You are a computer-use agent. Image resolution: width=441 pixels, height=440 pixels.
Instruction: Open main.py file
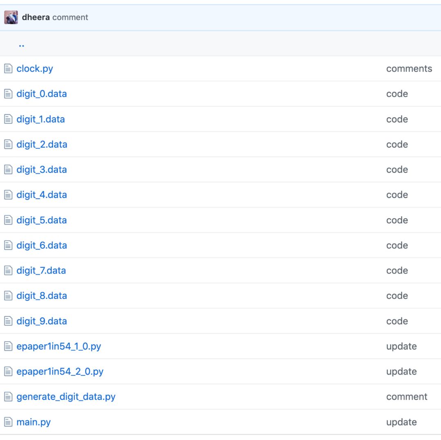(x=33, y=422)
